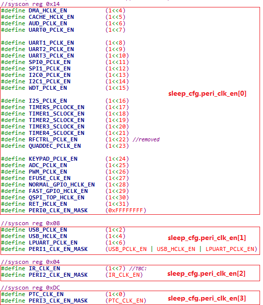
Task: Click the (1<<22) value of RFCTRL_PCLK_EN
Action: (117, 139)
